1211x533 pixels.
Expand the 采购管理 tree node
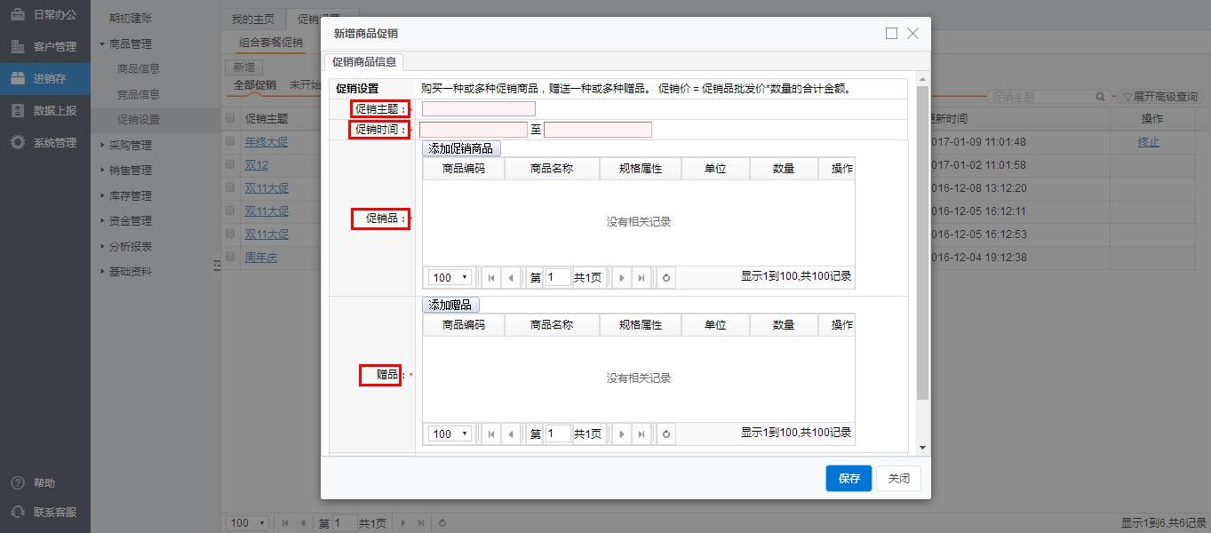pyautogui.click(x=130, y=145)
